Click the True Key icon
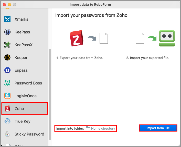 click(7, 121)
